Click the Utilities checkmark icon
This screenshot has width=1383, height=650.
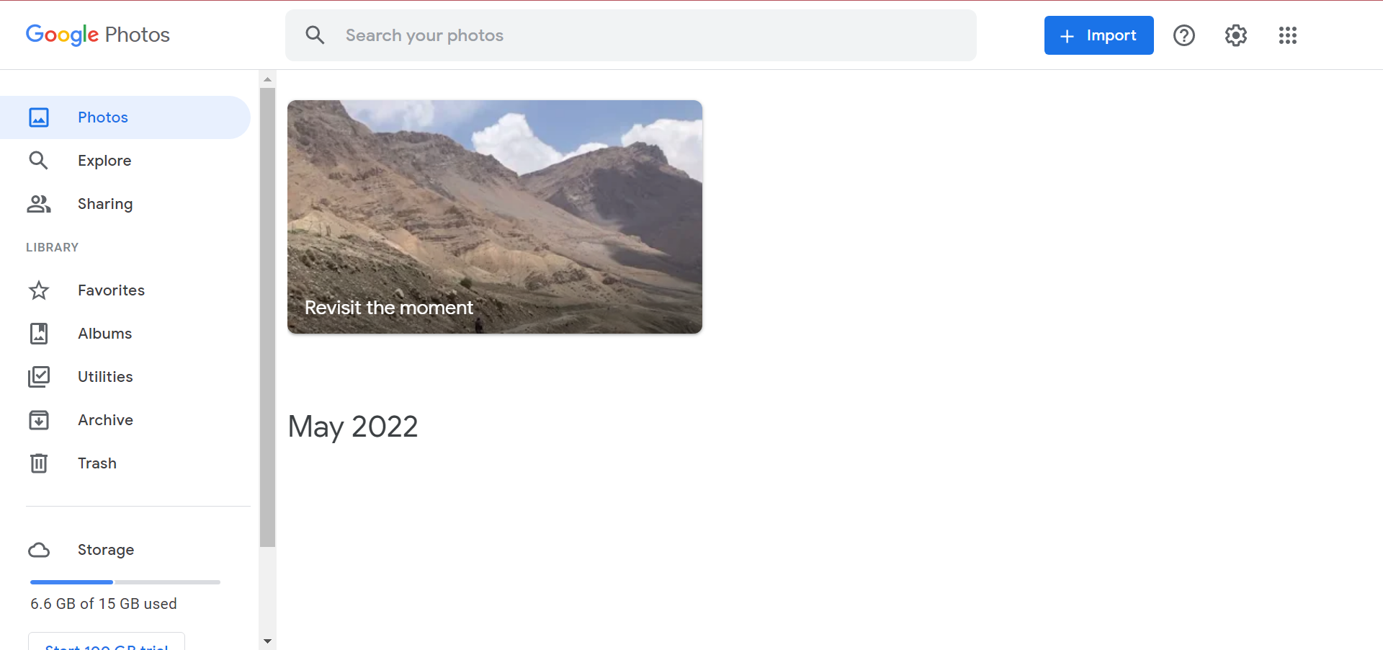(39, 377)
